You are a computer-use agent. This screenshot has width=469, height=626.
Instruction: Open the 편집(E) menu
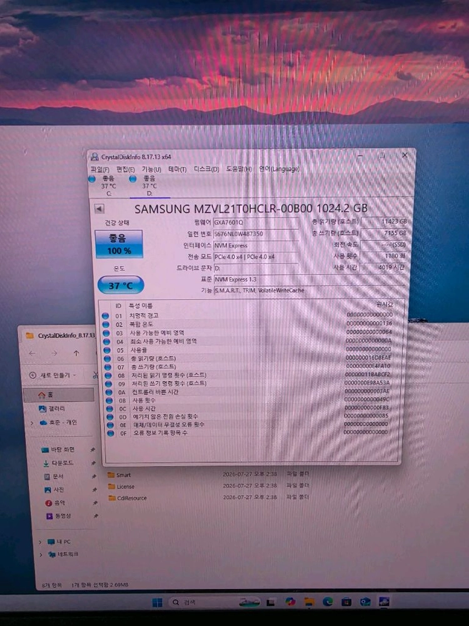(x=125, y=170)
